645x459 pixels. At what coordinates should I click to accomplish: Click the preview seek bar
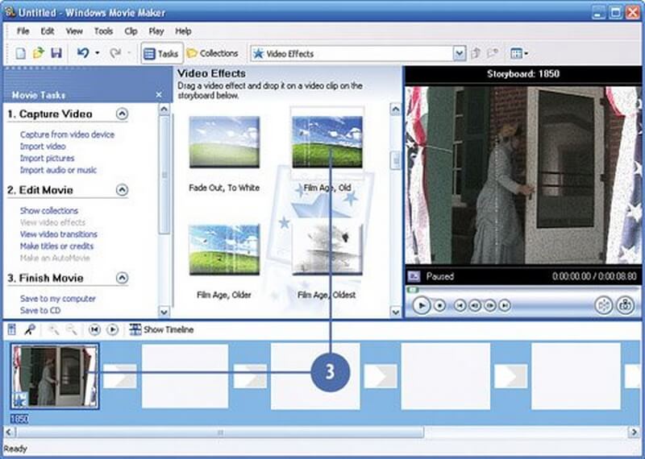pyautogui.click(x=522, y=290)
